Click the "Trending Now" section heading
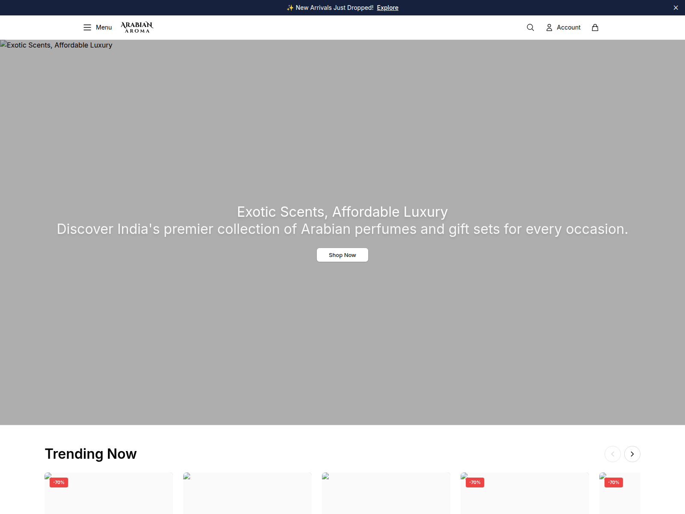Screen dimensions: 685x514 click(91, 454)
